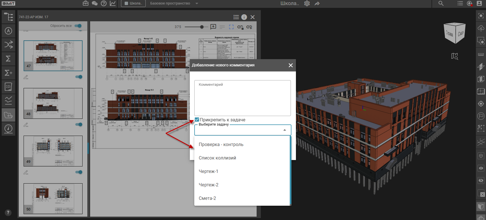Open sheet 49 thumbnail
Viewport: 486px width, 220px height.
click(x=53, y=151)
